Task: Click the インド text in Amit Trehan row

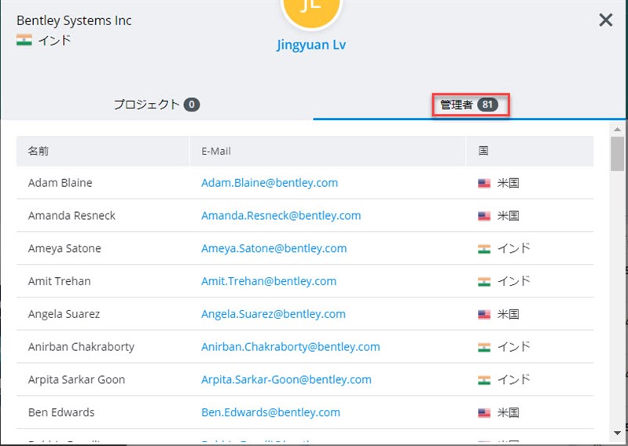Action: coord(514,281)
